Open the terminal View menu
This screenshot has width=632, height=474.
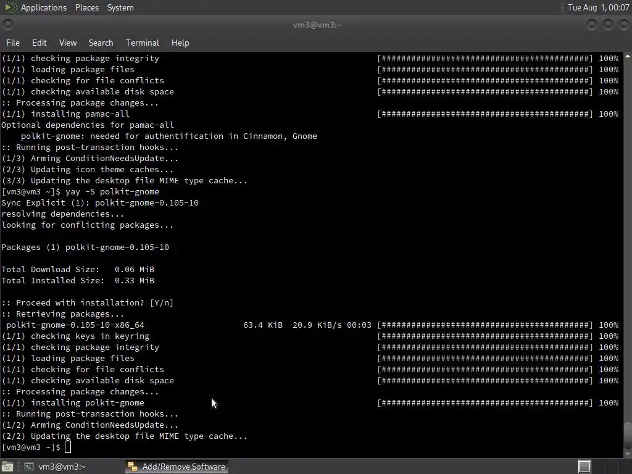point(68,43)
